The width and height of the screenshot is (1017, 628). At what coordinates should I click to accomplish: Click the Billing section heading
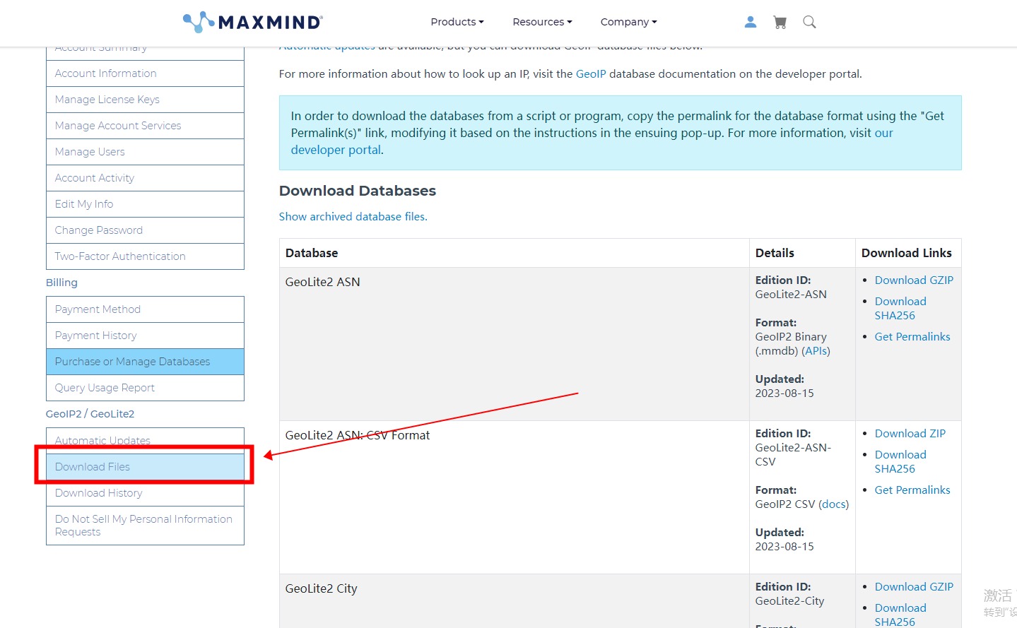[x=61, y=283]
